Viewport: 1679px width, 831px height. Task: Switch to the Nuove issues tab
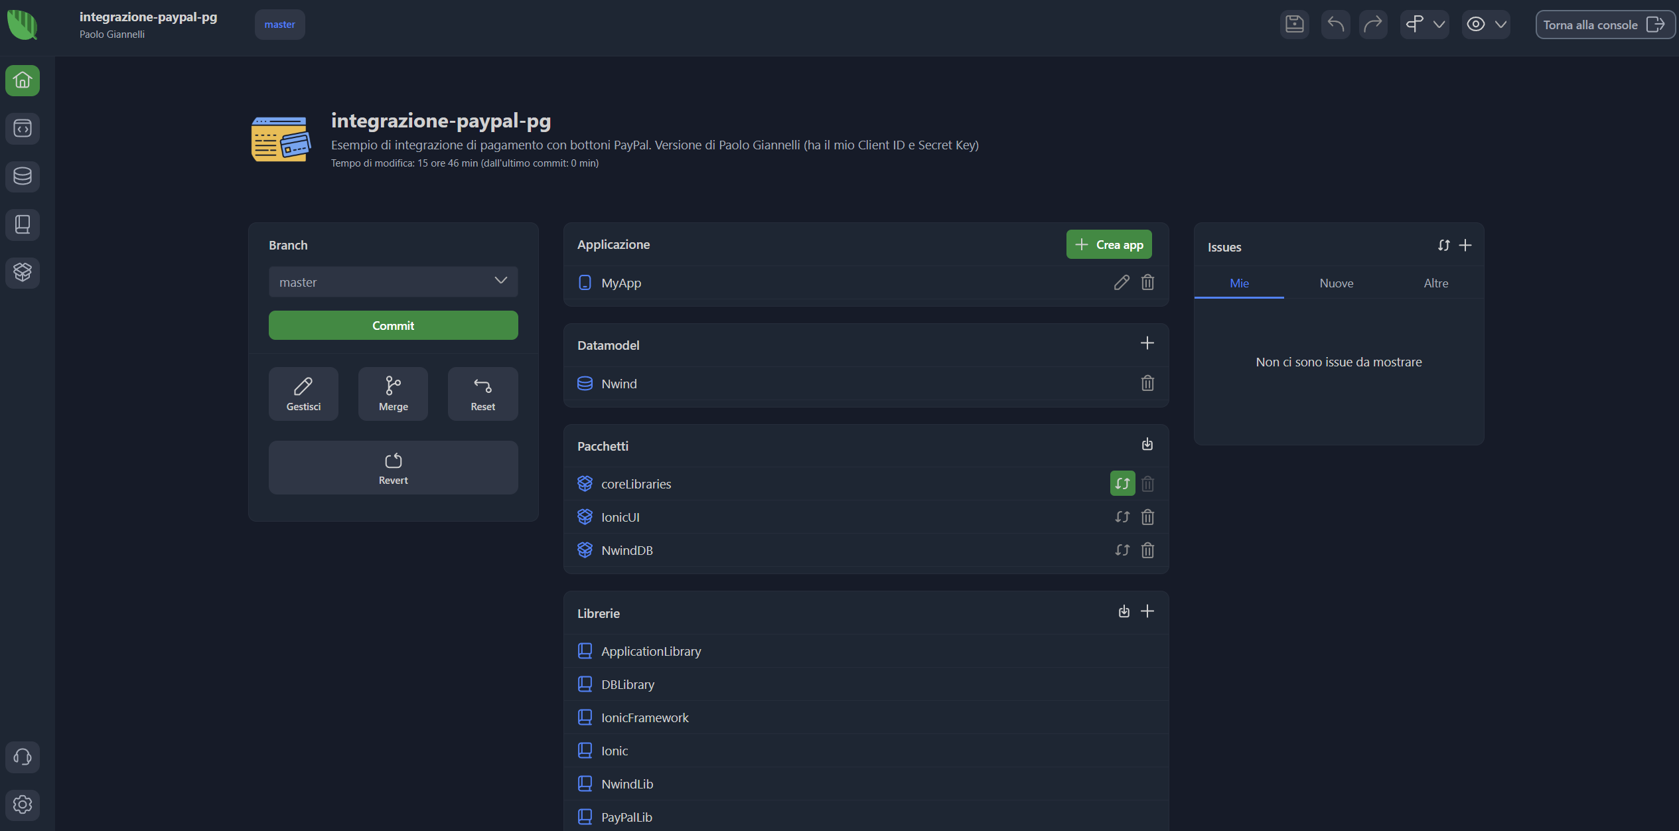(x=1336, y=283)
